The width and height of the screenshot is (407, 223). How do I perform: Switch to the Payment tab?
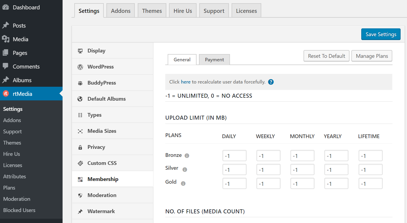click(214, 59)
